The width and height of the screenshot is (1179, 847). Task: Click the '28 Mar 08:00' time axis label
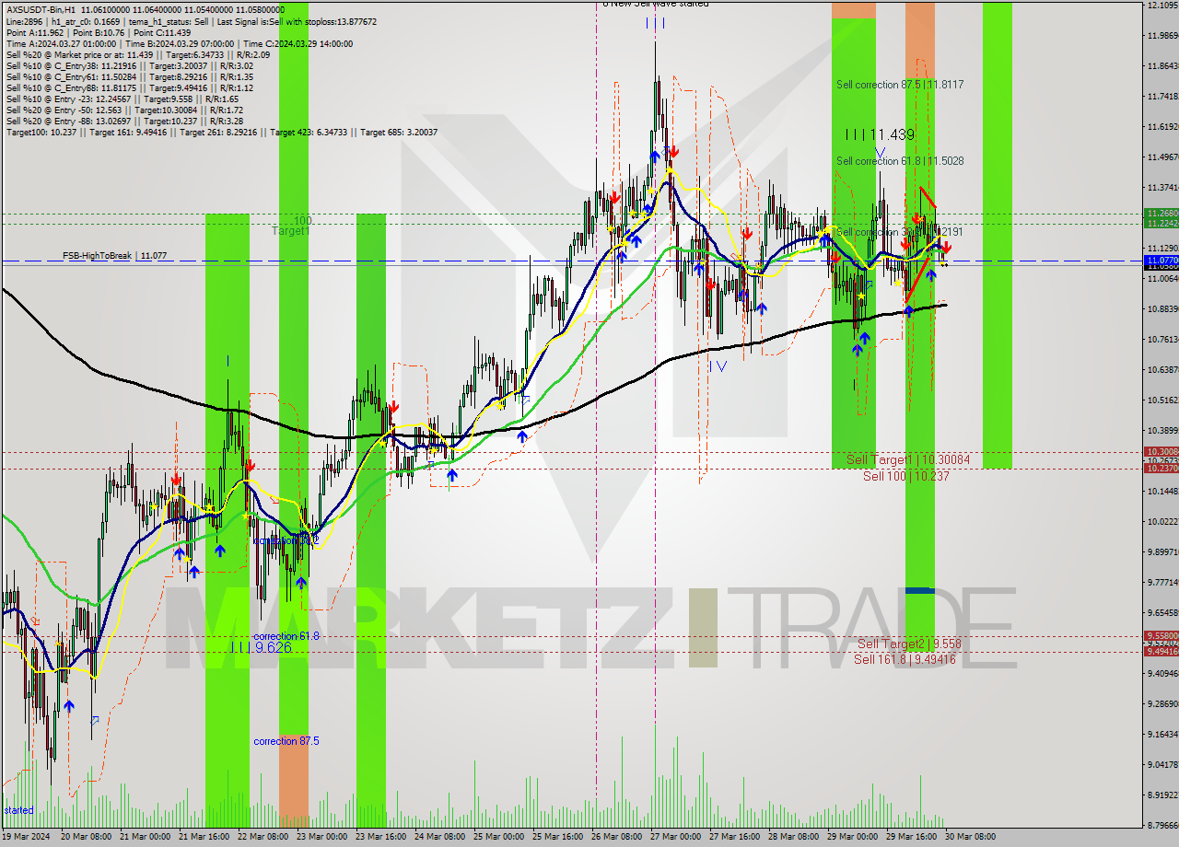pyautogui.click(x=792, y=837)
